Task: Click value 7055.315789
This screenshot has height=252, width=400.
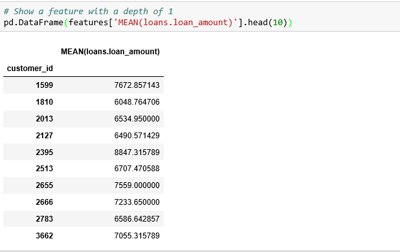Action: [137, 236]
